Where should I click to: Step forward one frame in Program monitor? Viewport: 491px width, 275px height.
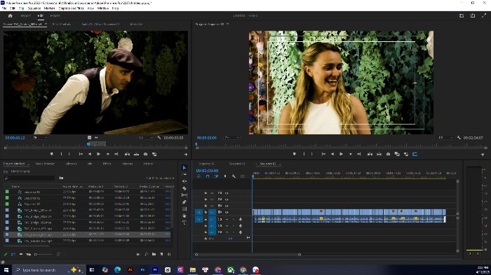tap(350, 154)
